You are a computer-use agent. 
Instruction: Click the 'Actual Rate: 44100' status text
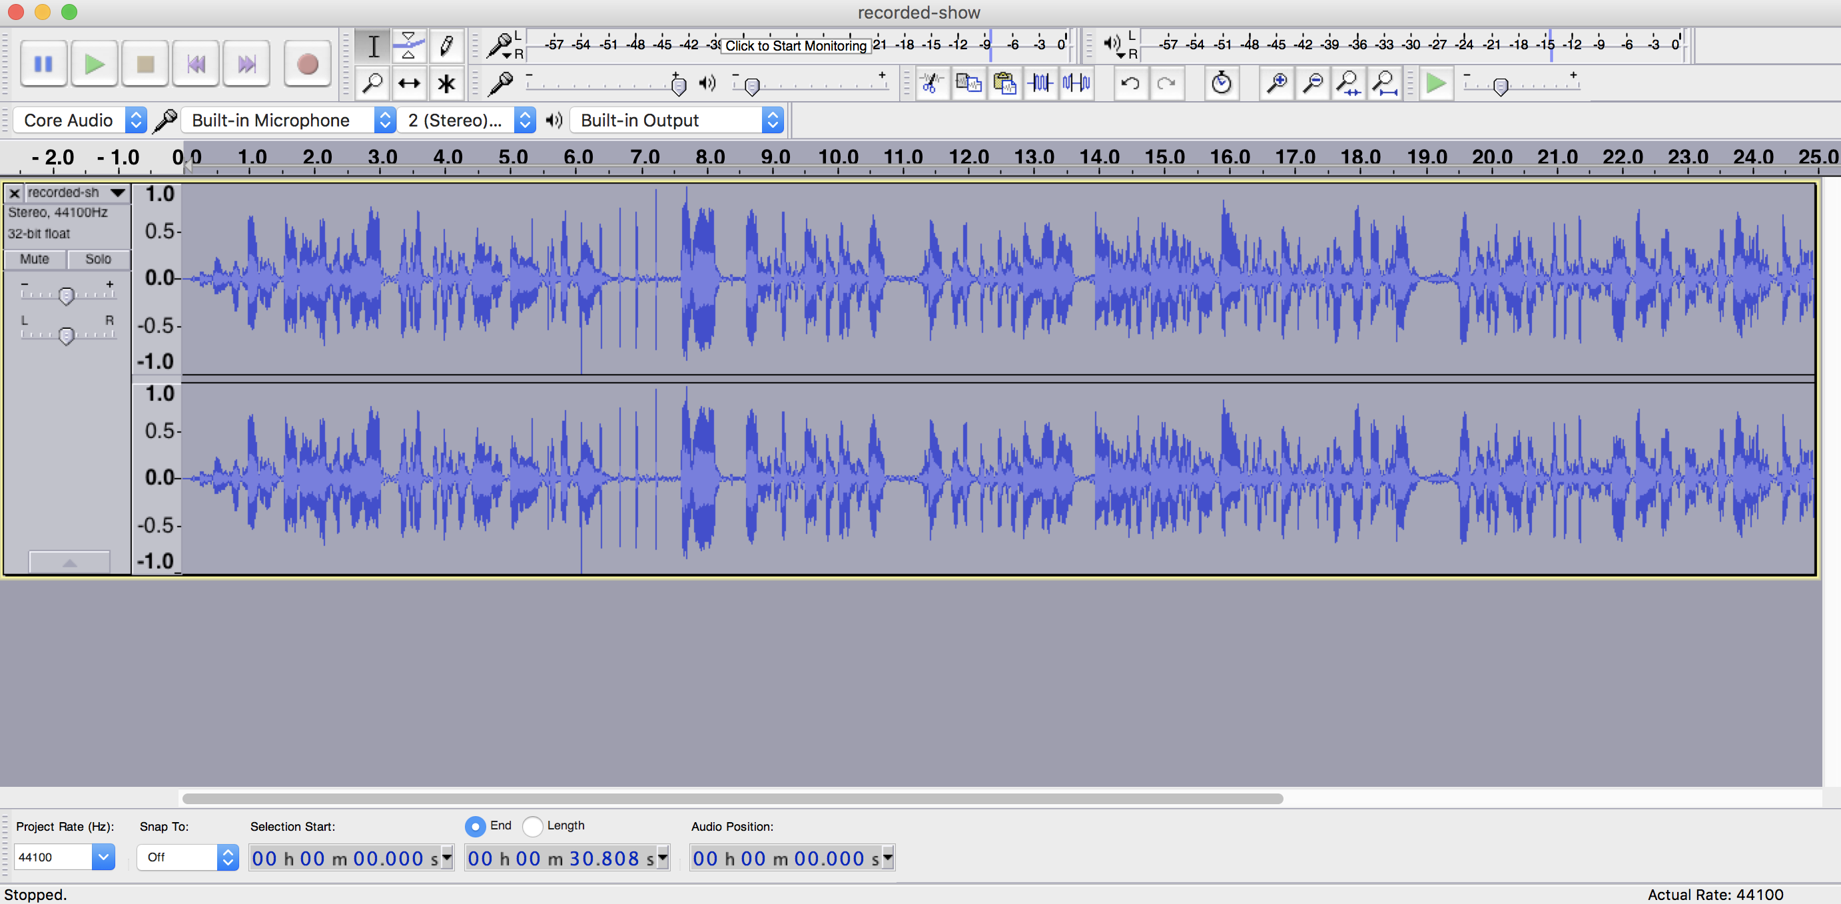point(1715,894)
